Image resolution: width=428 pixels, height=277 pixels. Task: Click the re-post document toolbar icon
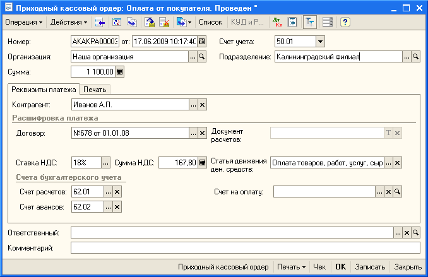117,22
